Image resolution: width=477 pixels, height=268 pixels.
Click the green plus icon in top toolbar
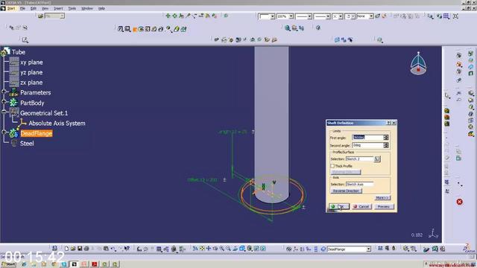168,16
